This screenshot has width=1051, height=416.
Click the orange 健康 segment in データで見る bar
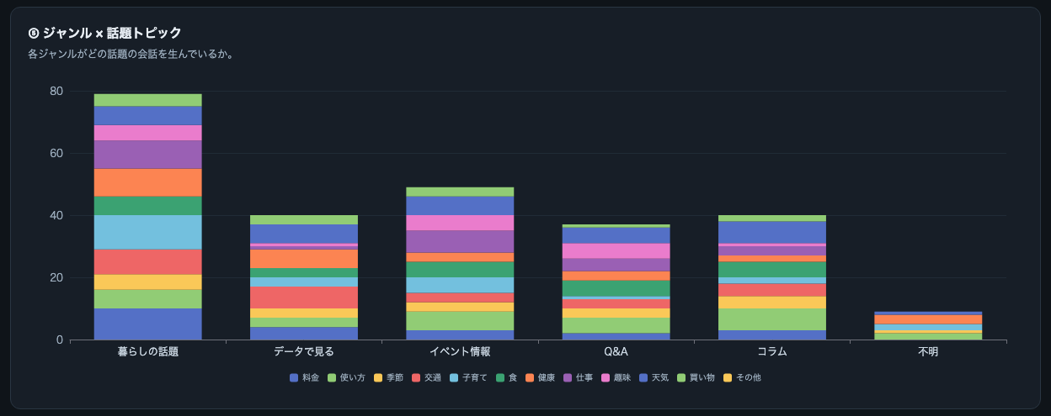[304, 259]
